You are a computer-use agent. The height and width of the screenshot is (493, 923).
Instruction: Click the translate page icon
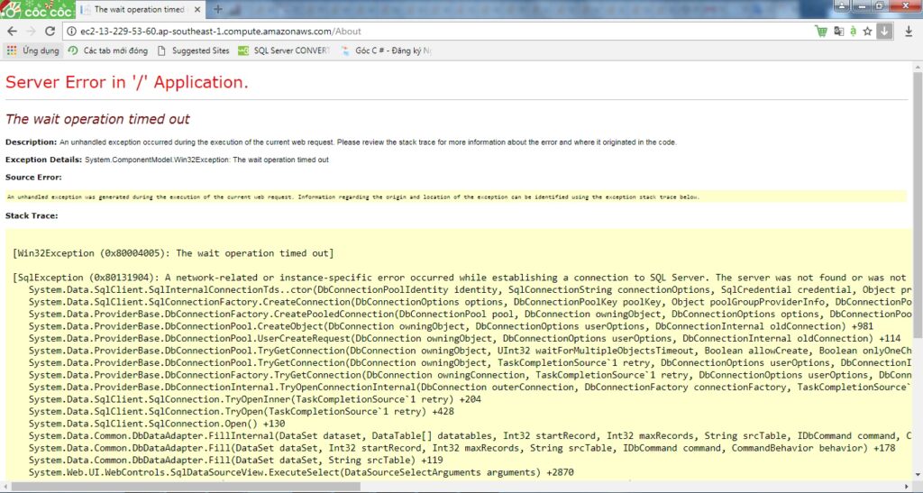pyautogui.click(x=837, y=31)
